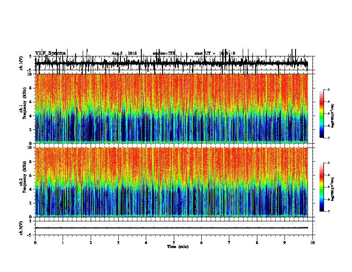Click the "-7" label on ch.2 color bar
Screen dimensions: 352x272
click(328, 212)
